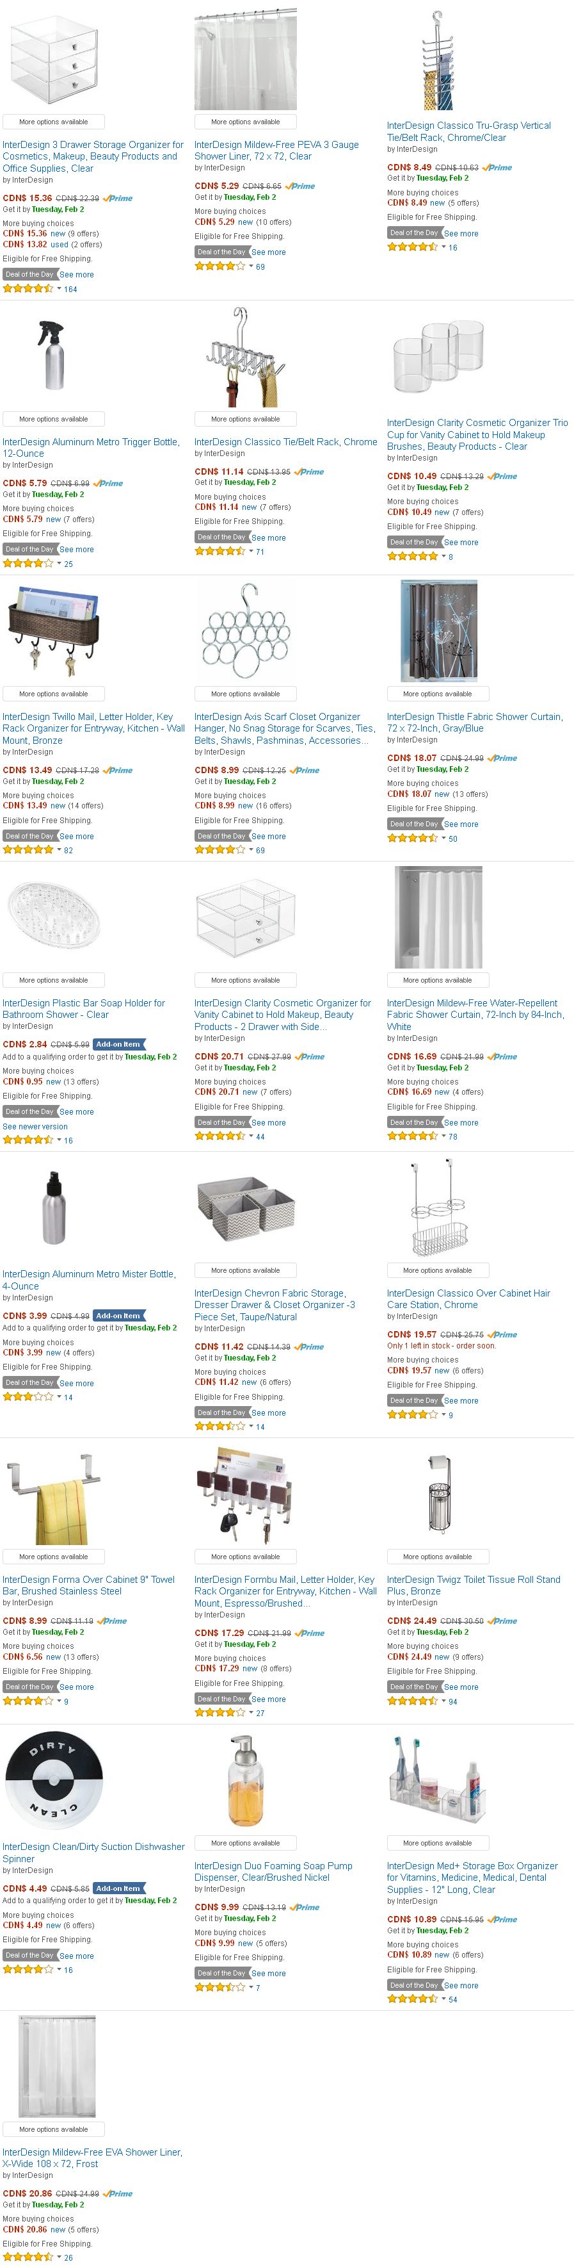The width and height of the screenshot is (574, 2267).
Task: Open See newer version link for soap holder
Action: point(35,1125)
